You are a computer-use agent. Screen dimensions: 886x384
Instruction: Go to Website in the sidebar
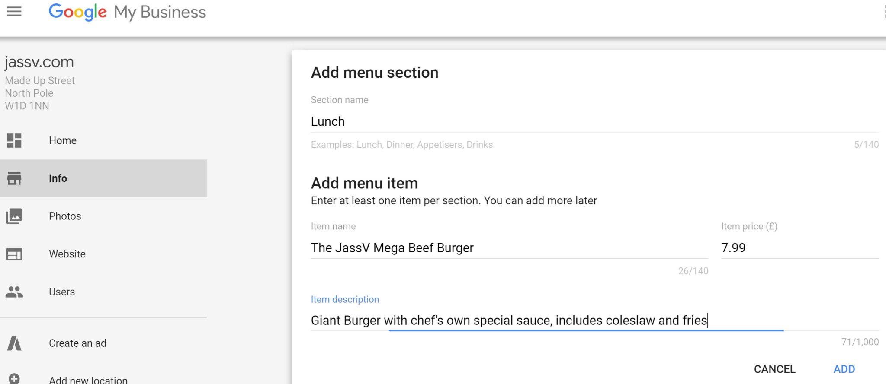[67, 254]
